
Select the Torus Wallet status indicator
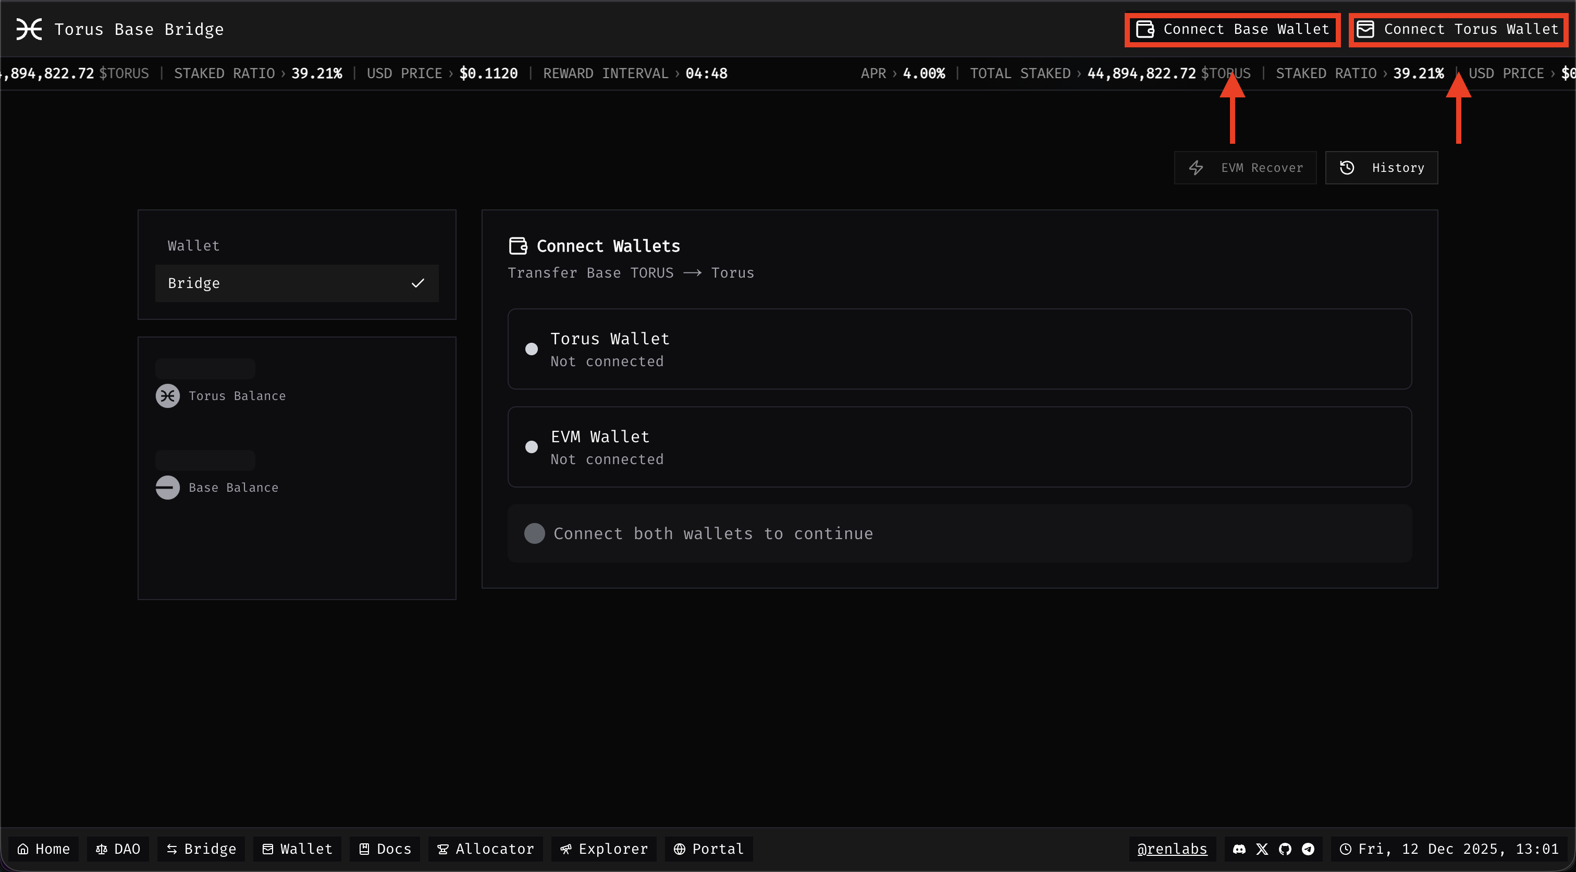tap(532, 349)
